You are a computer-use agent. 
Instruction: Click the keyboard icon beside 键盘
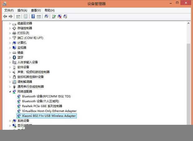[x=14, y=52]
